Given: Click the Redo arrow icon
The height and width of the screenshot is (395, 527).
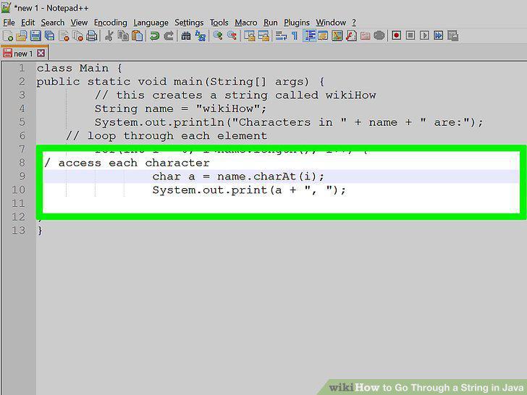Looking at the screenshot, I should click(x=169, y=35).
